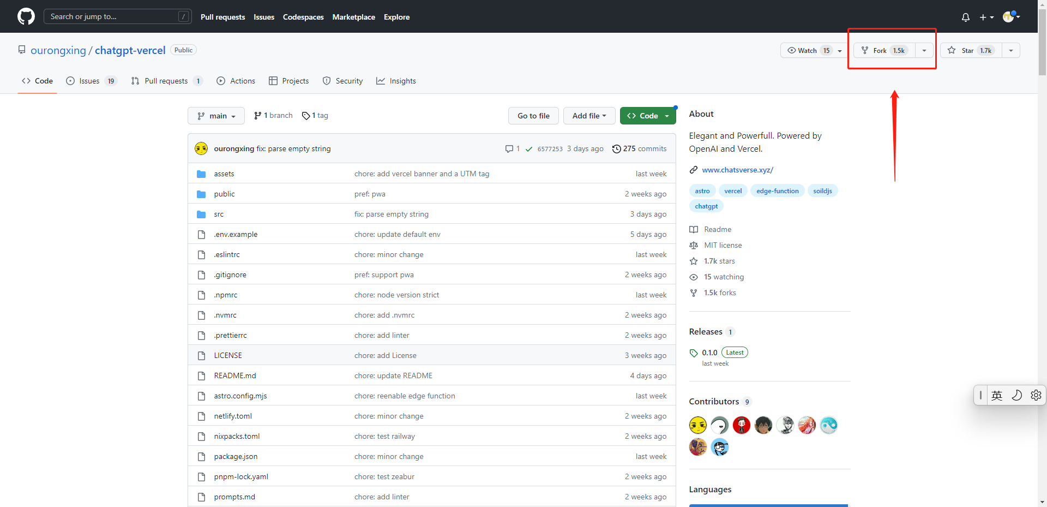The height and width of the screenshot is (507, 1047).
Task: Switch to the Security tab
Action: (x=342, y=81)
